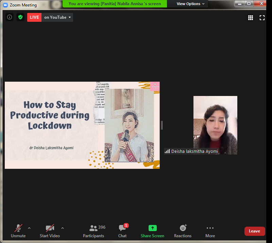This screenshot has height=243, width=272.
Task: Start Video camera toggle
Action: point(50,231)
